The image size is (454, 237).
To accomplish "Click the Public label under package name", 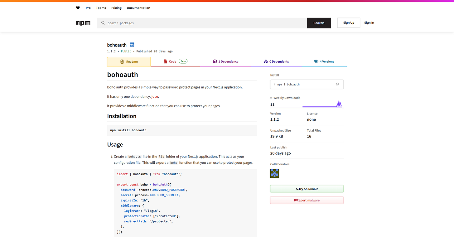I will [126, 51].
